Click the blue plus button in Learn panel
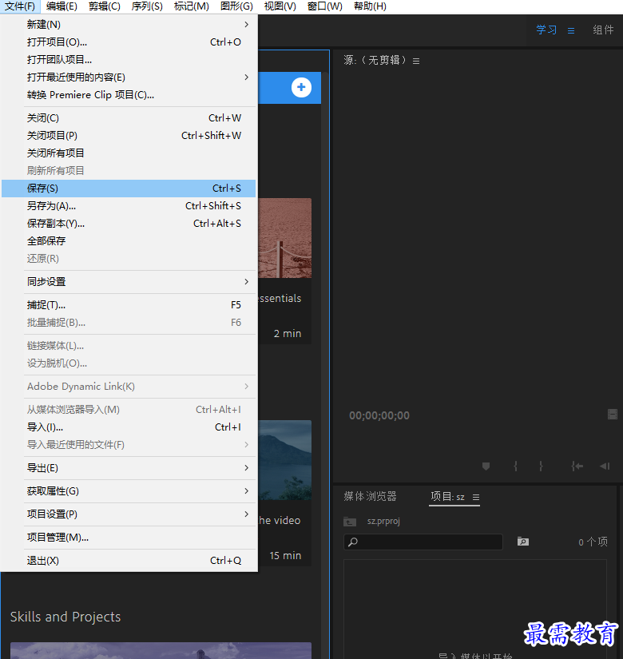 (x=301, y=87)
